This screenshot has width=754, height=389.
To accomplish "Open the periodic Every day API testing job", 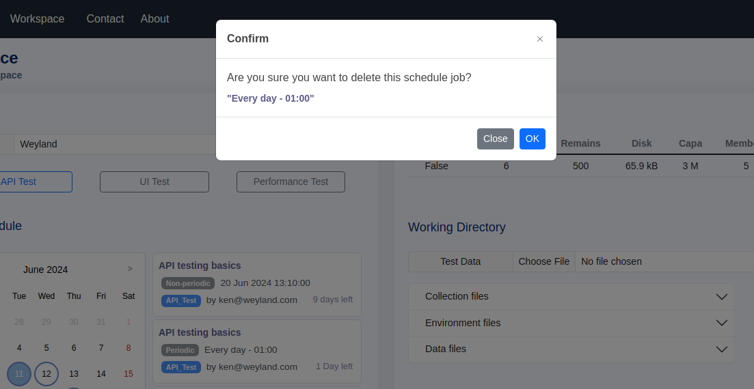I will (257, 351).
